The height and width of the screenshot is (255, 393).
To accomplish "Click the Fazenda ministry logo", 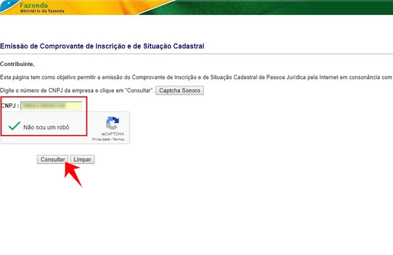I will pos(34,5).
